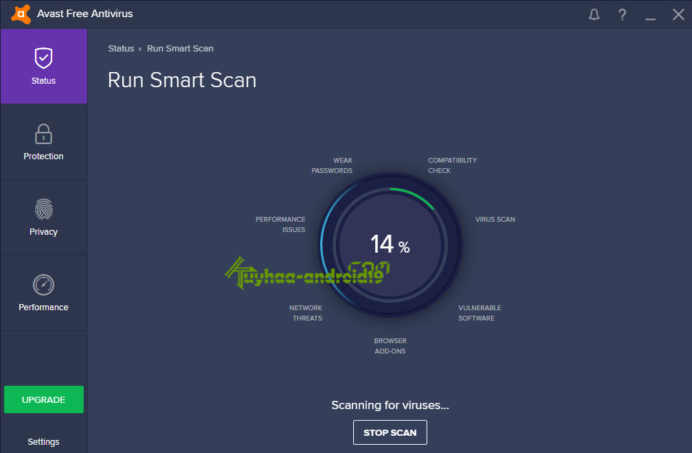Open help via question mark icon
This screenshot has height=453, width=692.
click(622, 14)
